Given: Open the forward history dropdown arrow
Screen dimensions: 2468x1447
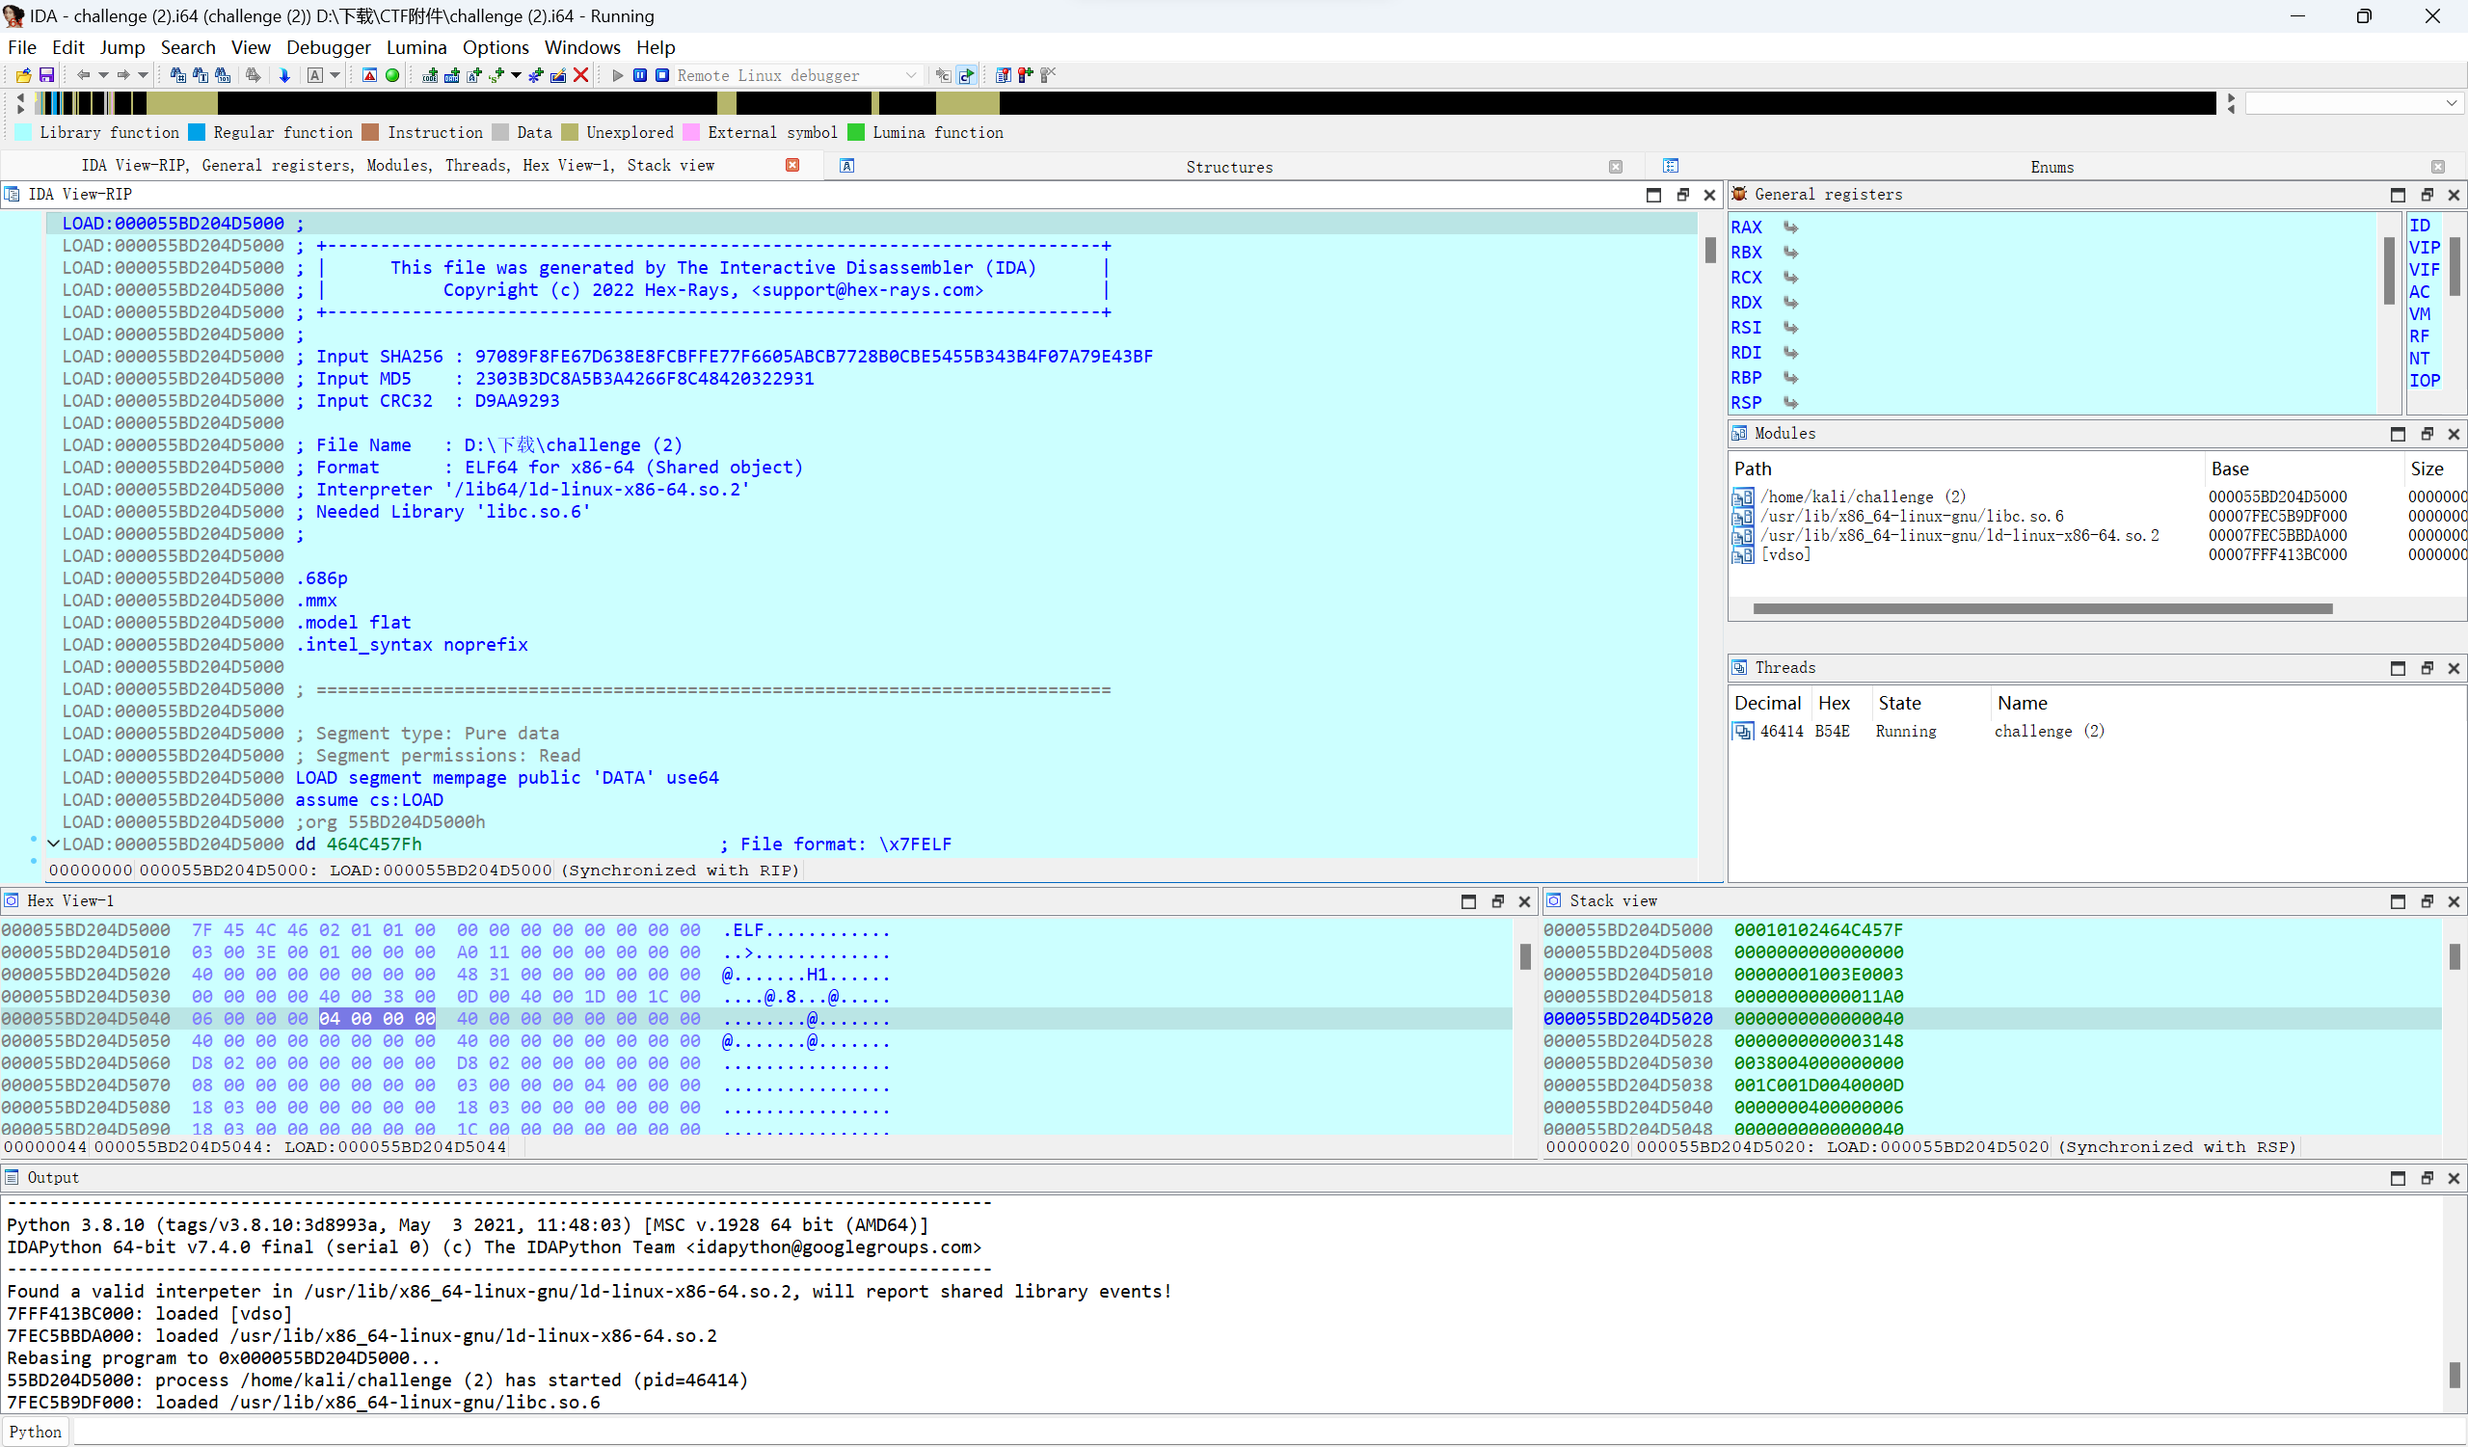Looking at the screenshot, I should pos(143,75).
